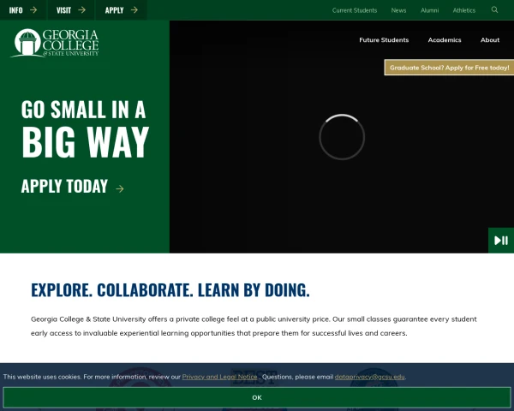Open the Privacy and Legal Notice link
This screenshot has width=514, height=411.
pos(219,377)
